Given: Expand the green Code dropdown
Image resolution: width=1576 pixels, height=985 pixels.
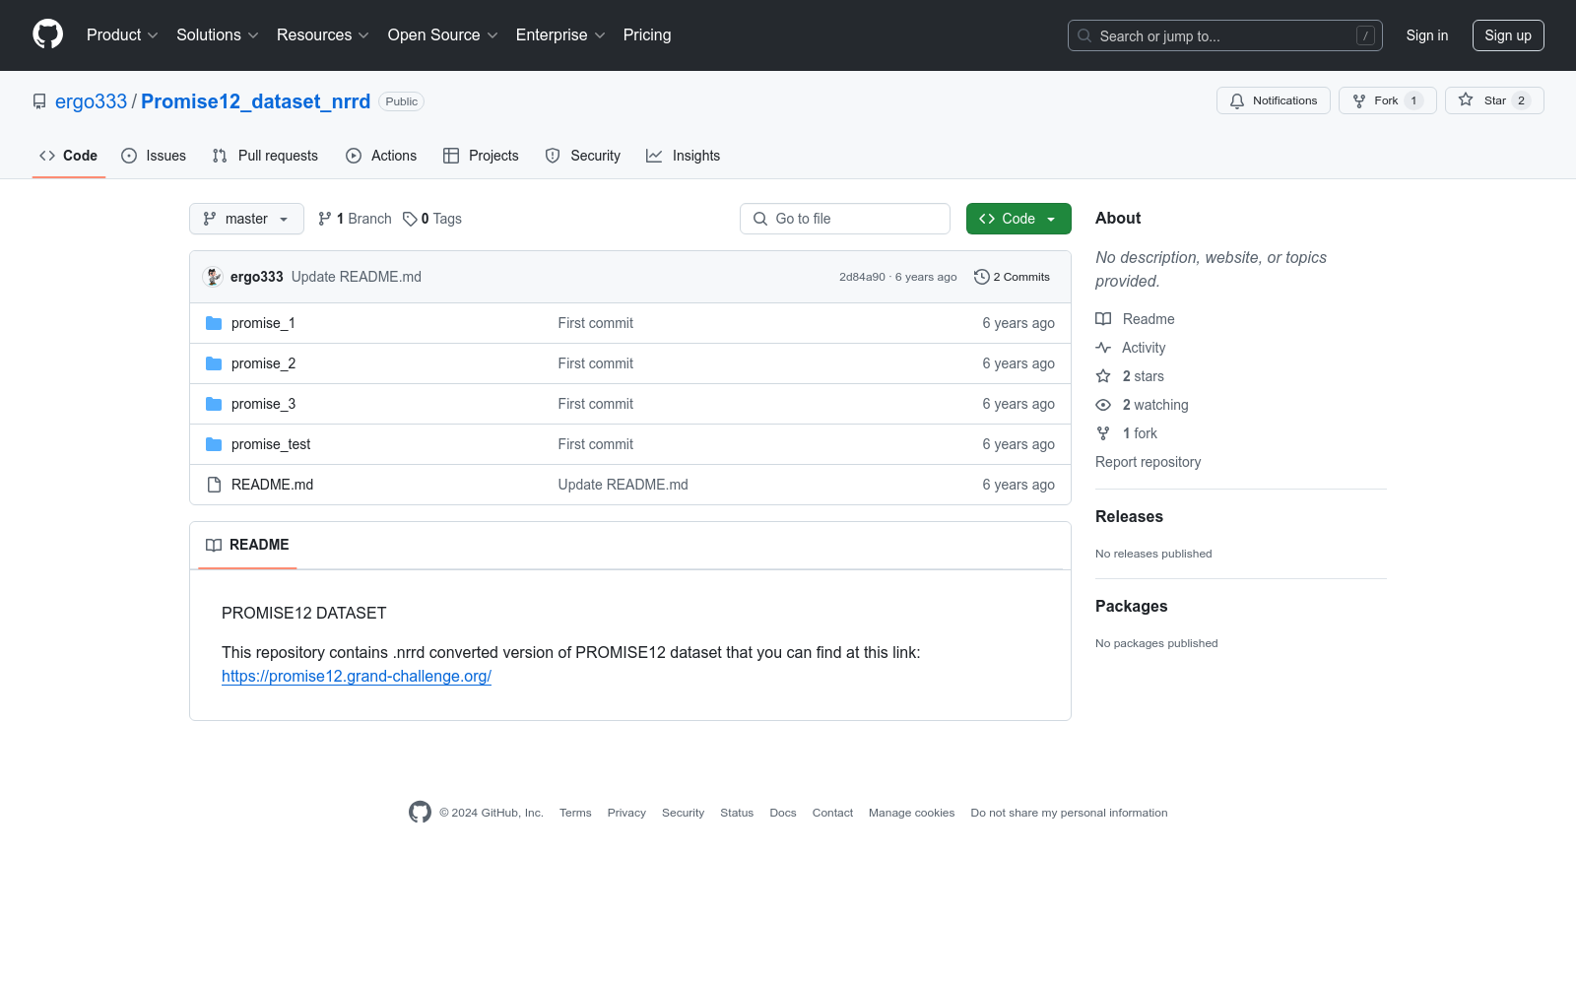Looking at the screenshot, I should pos(1018,219).
